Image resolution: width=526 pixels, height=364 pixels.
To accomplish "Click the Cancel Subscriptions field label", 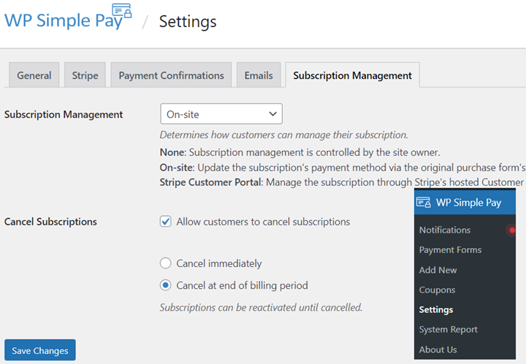I will tap(50, 222).
